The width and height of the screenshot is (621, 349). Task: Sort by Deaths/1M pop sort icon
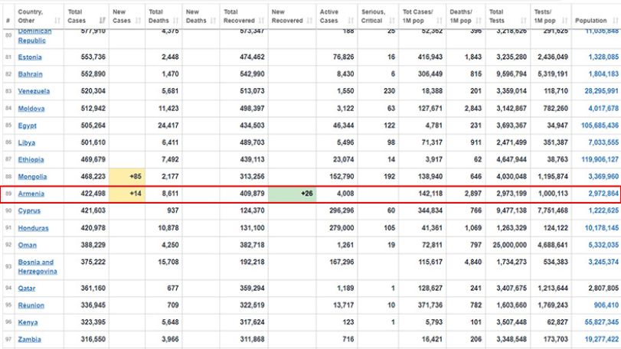pyautogui.click(x=479, y=21)
